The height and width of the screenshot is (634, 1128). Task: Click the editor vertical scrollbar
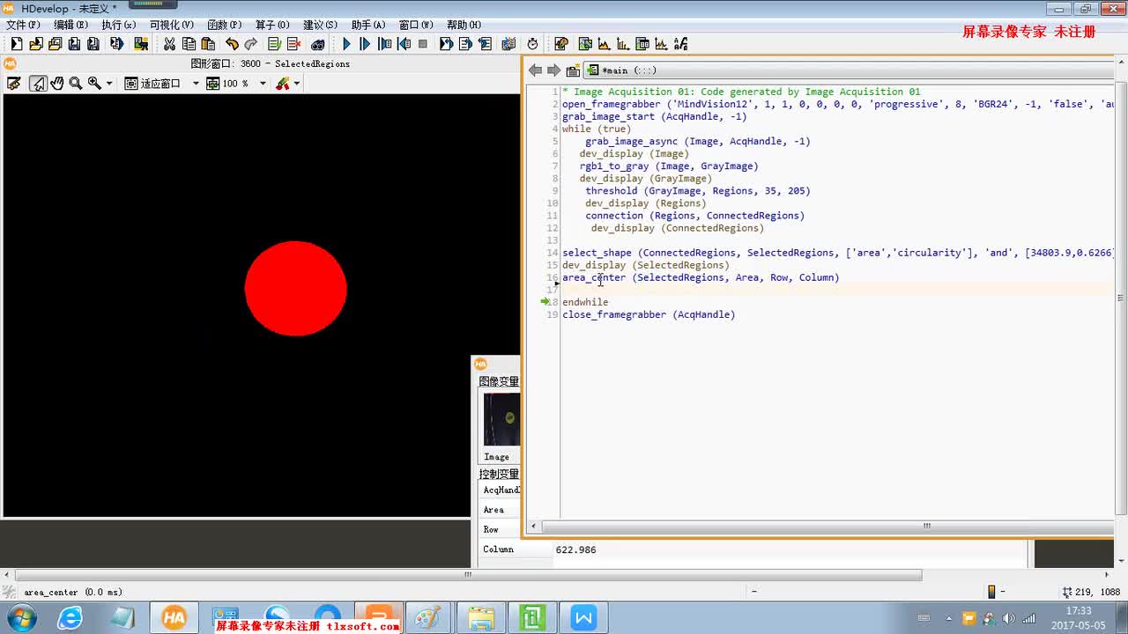(x=1120, y=298)
